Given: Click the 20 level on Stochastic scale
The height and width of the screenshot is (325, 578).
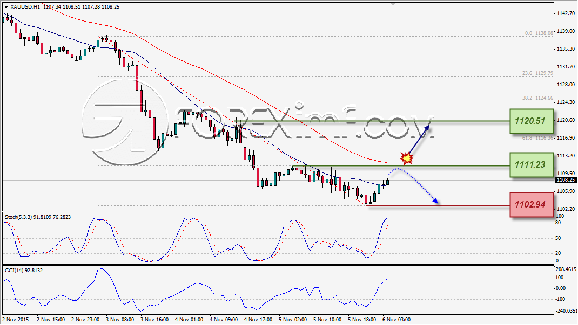Looking at the screenshot, I should 558,253.
